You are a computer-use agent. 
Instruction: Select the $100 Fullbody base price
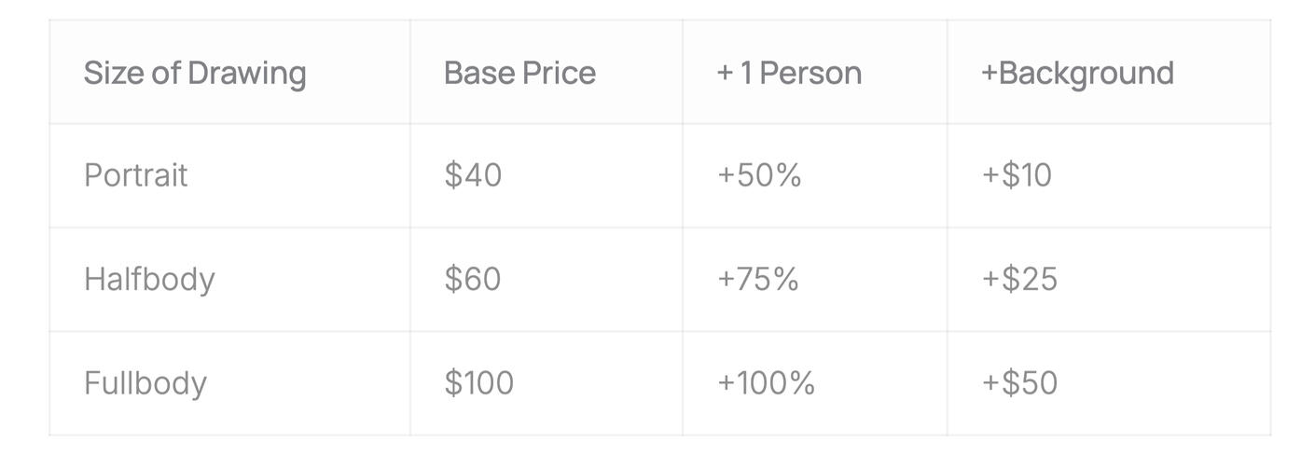coord(479,383)
